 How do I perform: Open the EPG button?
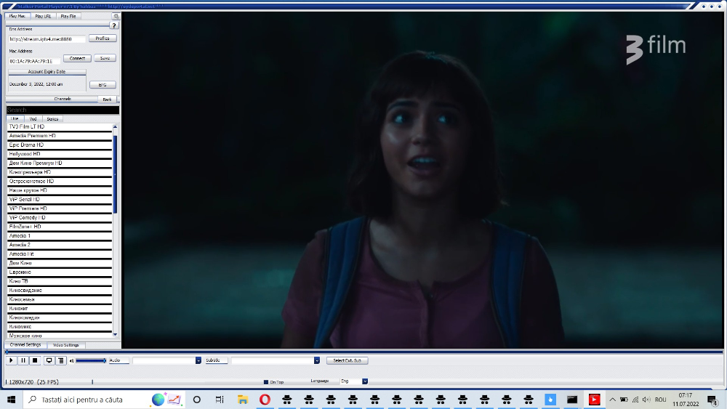coord(103,85)
